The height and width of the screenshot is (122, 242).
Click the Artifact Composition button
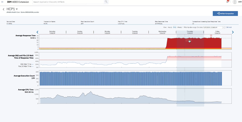pyautogui.click(x=225, y=13)
